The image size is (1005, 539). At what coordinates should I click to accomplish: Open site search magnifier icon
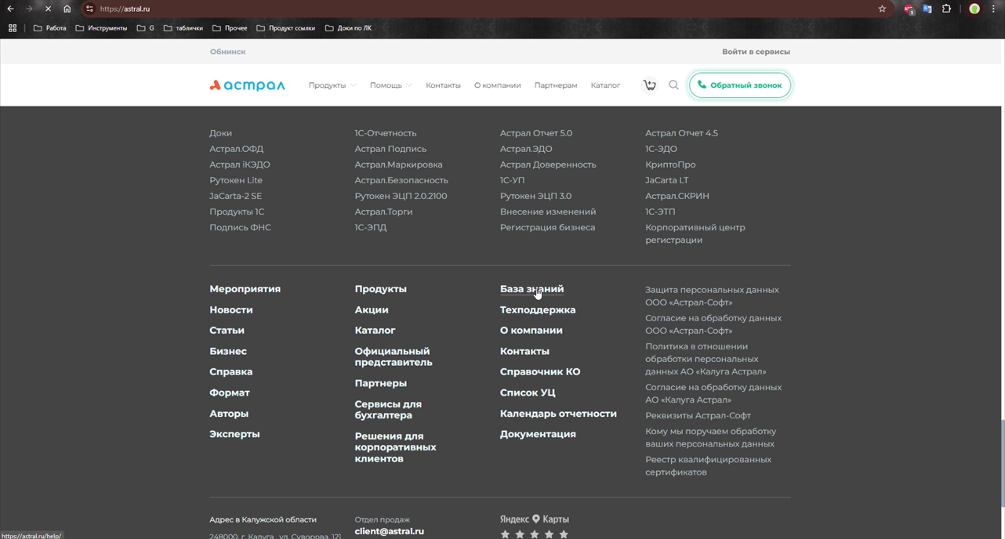tap(673, 85)
